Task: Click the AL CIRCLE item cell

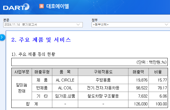Action: click(x=65, y=80)
